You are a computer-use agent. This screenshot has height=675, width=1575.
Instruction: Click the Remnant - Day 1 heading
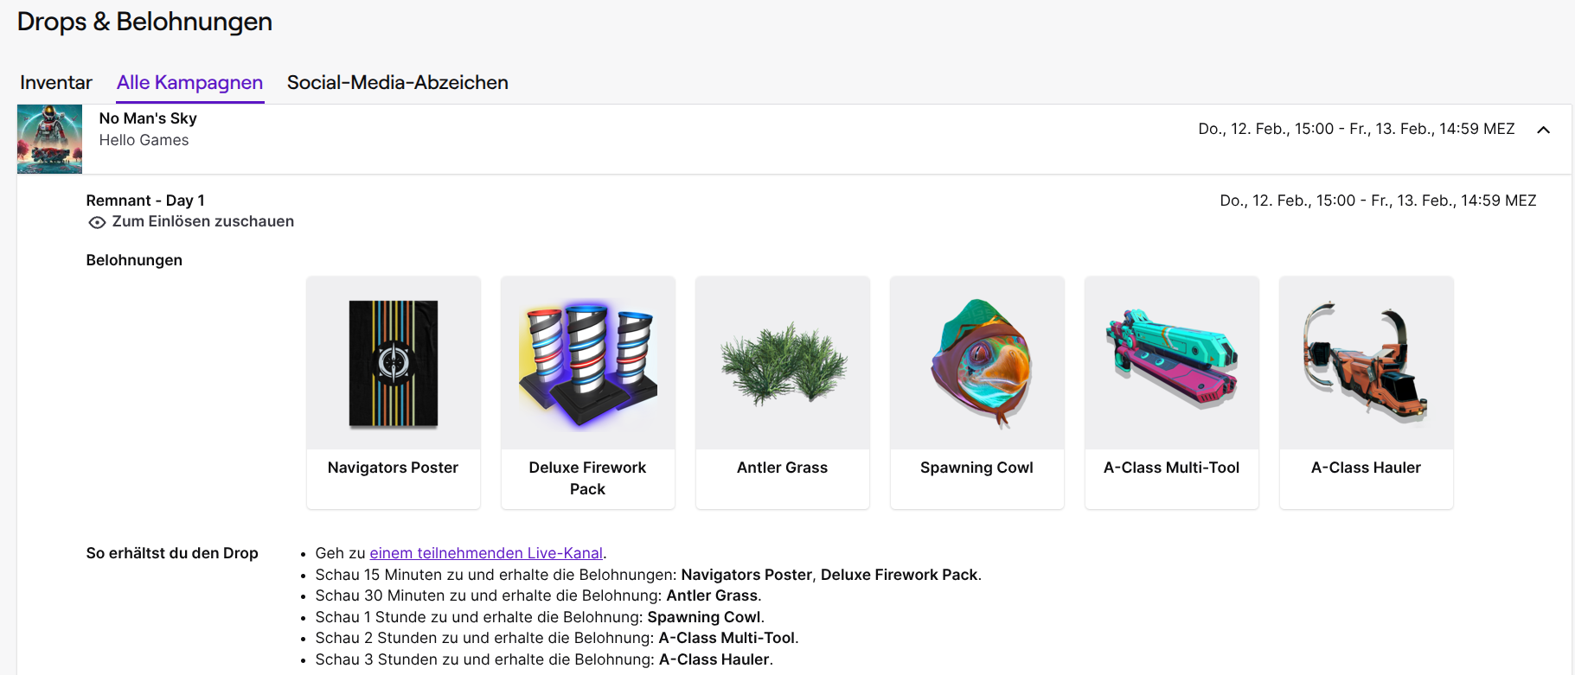click(x=145, y=201)
